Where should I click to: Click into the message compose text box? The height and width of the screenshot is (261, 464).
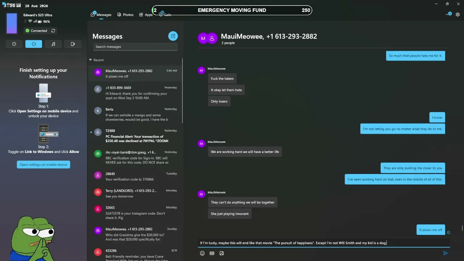(324, 243)
